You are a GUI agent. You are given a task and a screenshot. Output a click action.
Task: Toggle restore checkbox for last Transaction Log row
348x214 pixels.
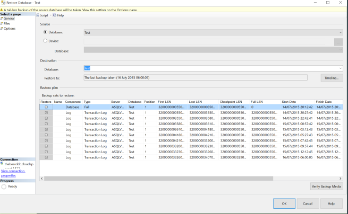46,157
